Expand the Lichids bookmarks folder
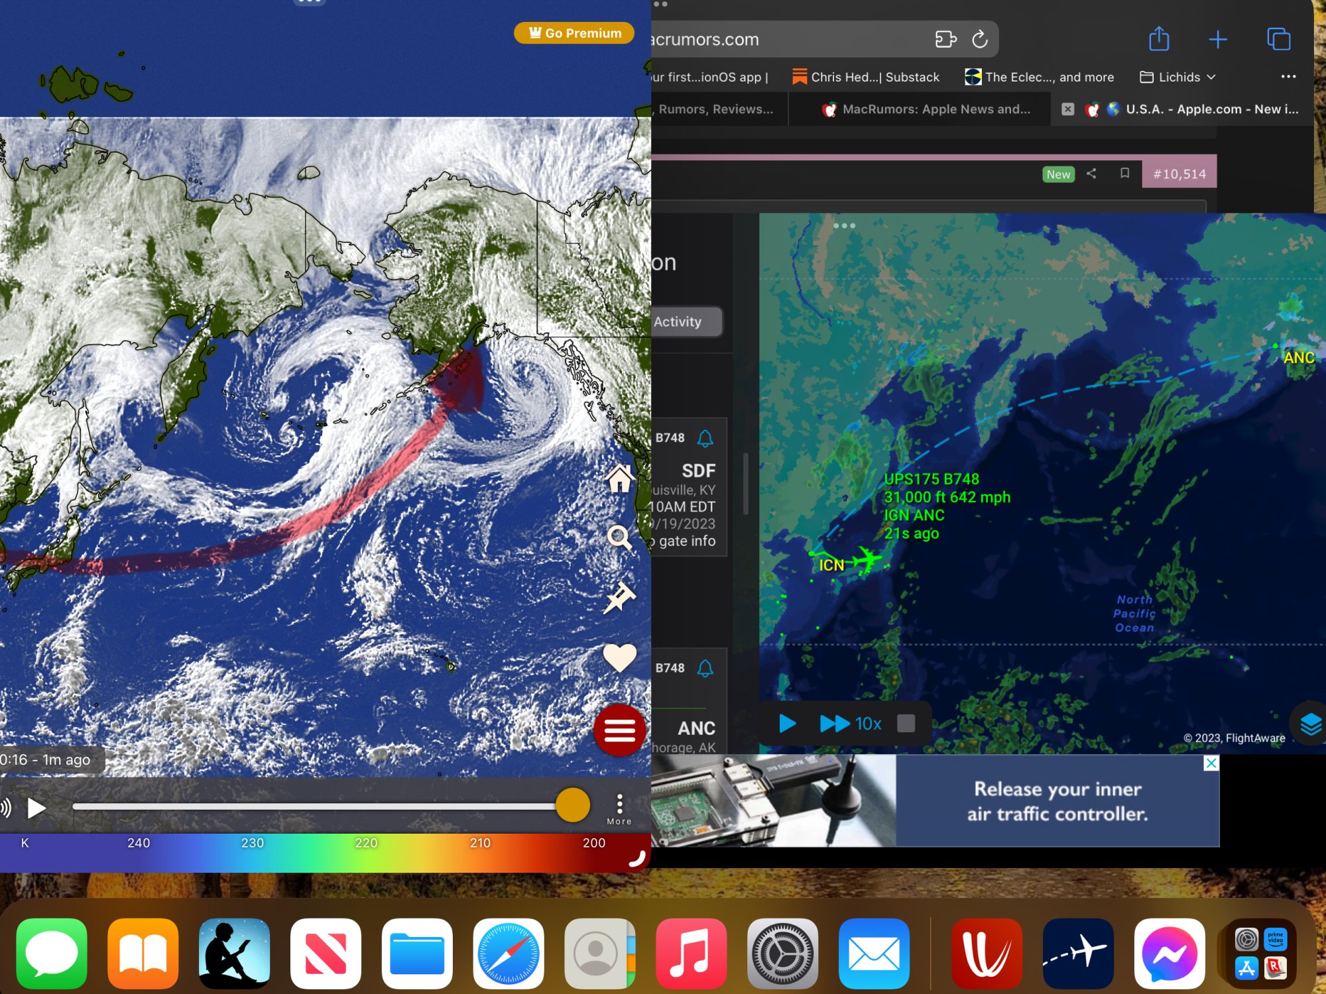 pos(1177,77)
